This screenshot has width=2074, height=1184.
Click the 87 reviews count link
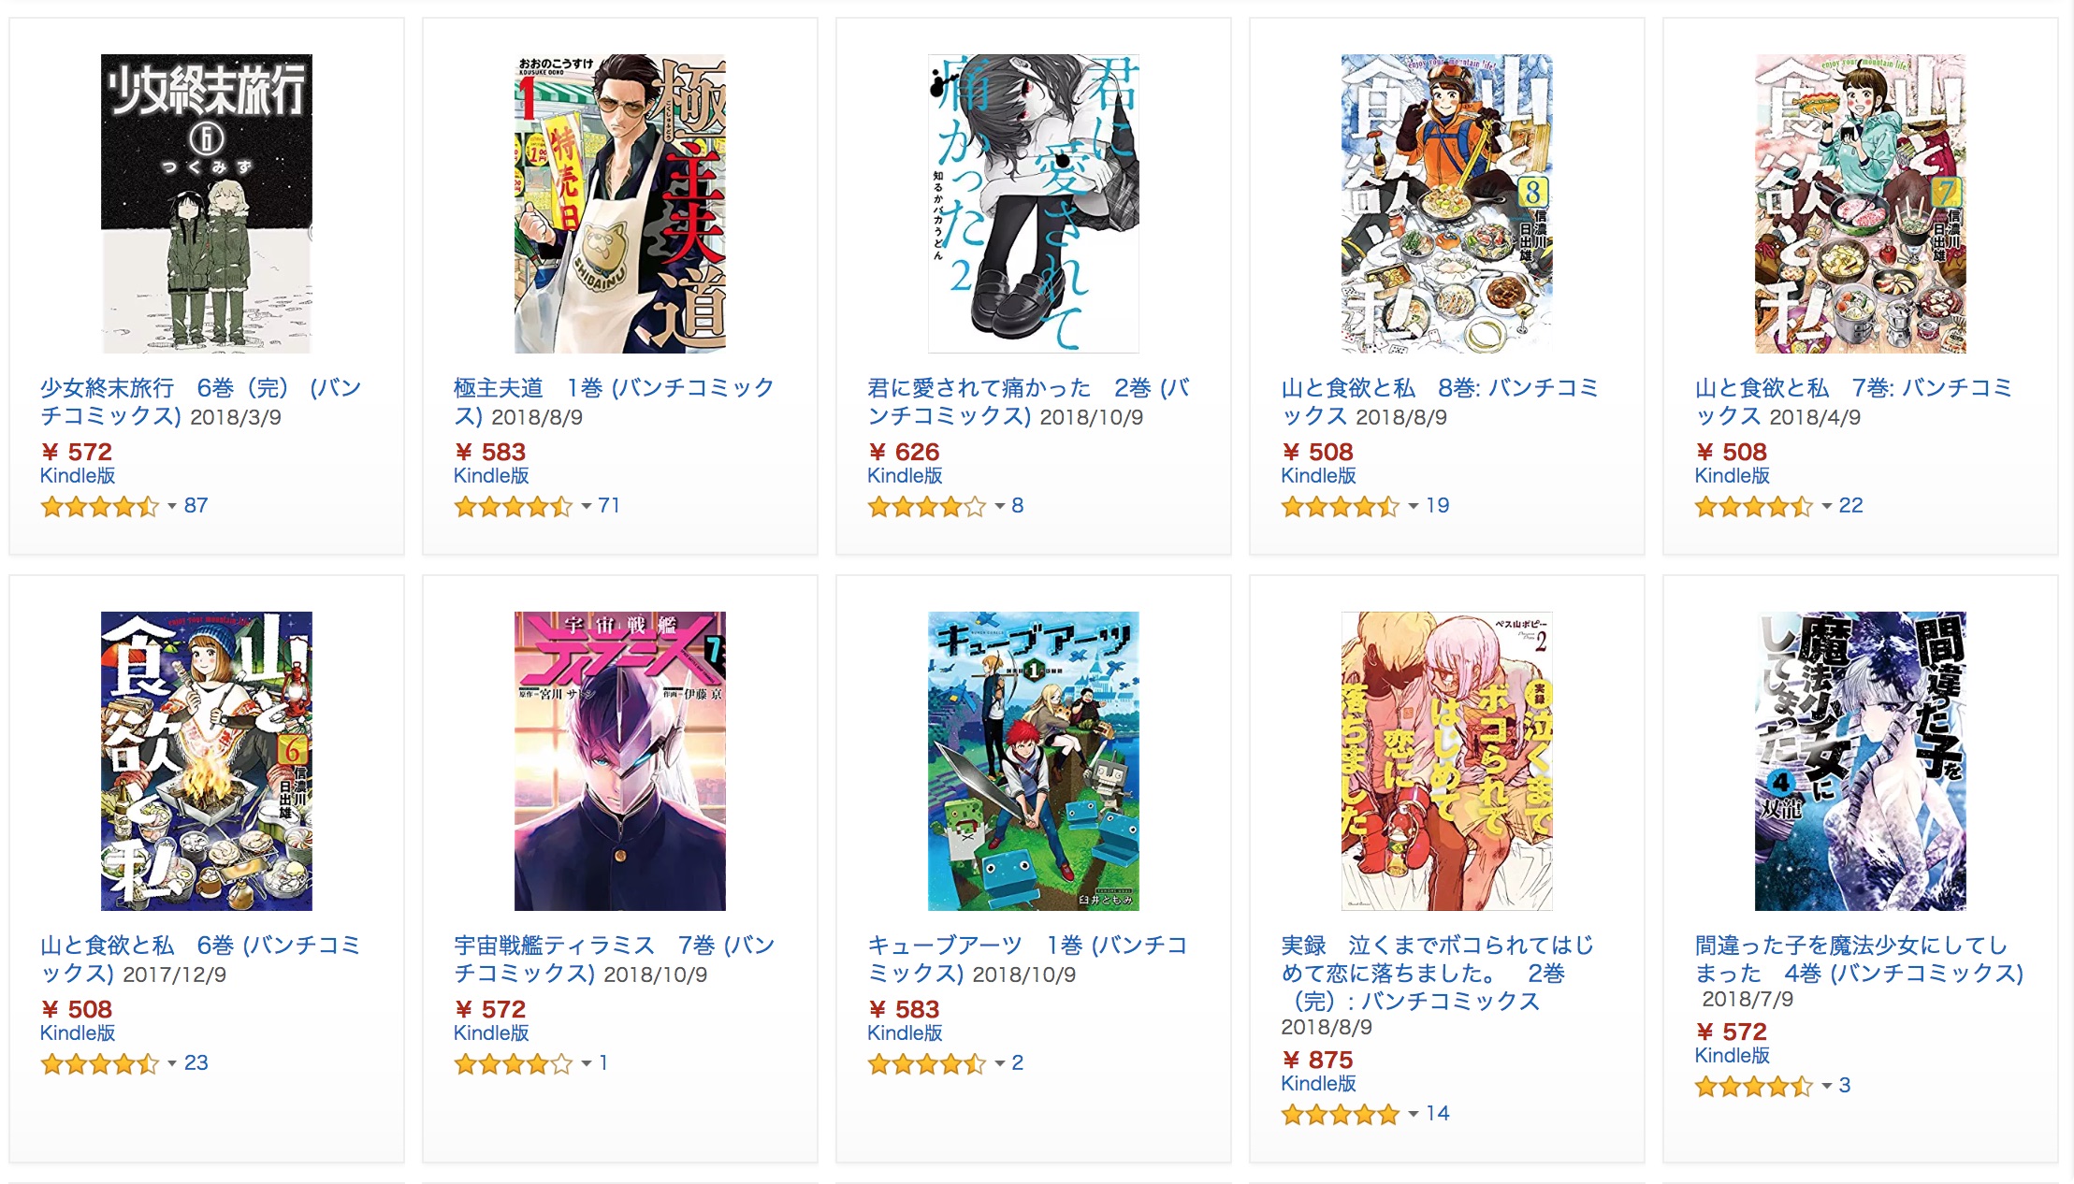pyautogui.click(x=196, y=506)
